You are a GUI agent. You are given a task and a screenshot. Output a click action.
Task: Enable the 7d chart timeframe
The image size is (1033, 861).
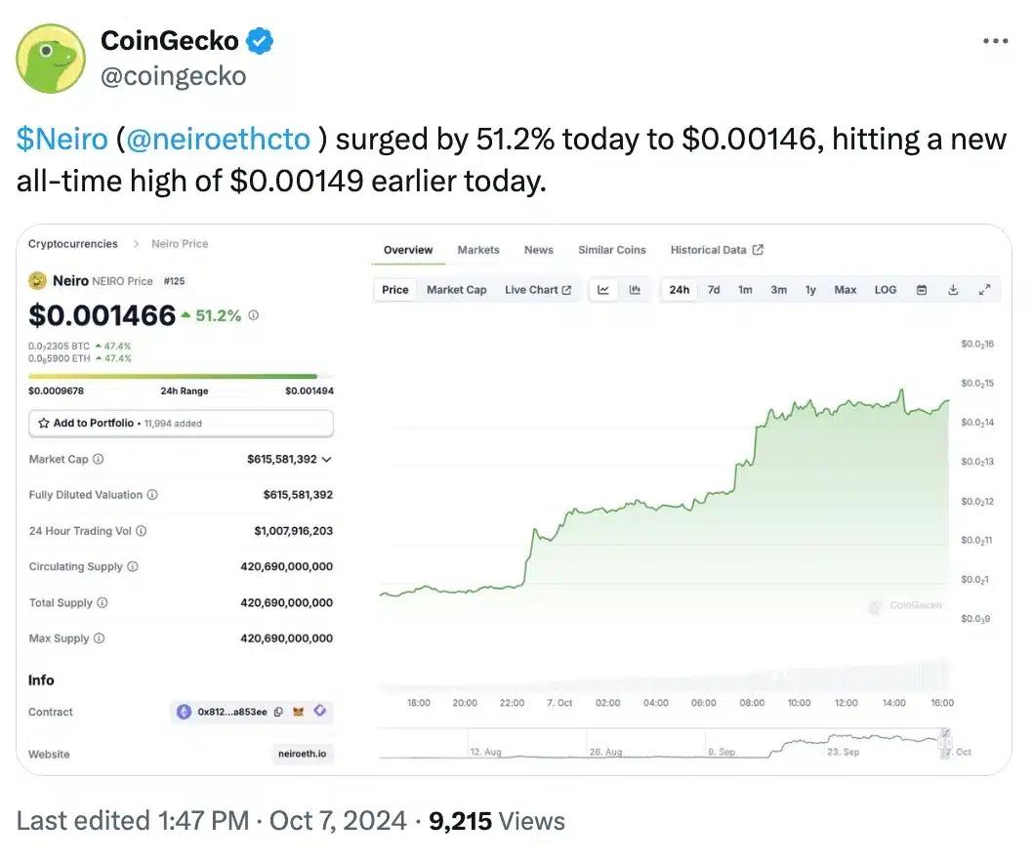[714, 289]
